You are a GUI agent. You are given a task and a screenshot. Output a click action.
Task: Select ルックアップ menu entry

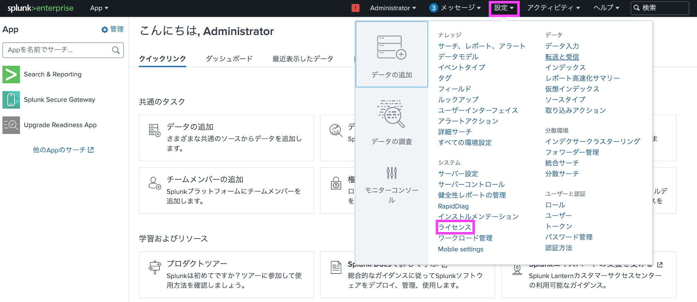pyautogui.click(x=458, y=99)
